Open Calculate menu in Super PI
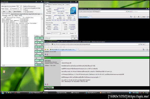This screenshot has height=99, width=150. [x=4, y=16]
